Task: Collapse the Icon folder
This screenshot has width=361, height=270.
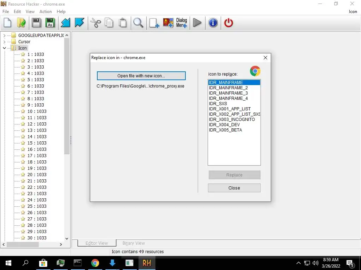Action: point(4,48)
